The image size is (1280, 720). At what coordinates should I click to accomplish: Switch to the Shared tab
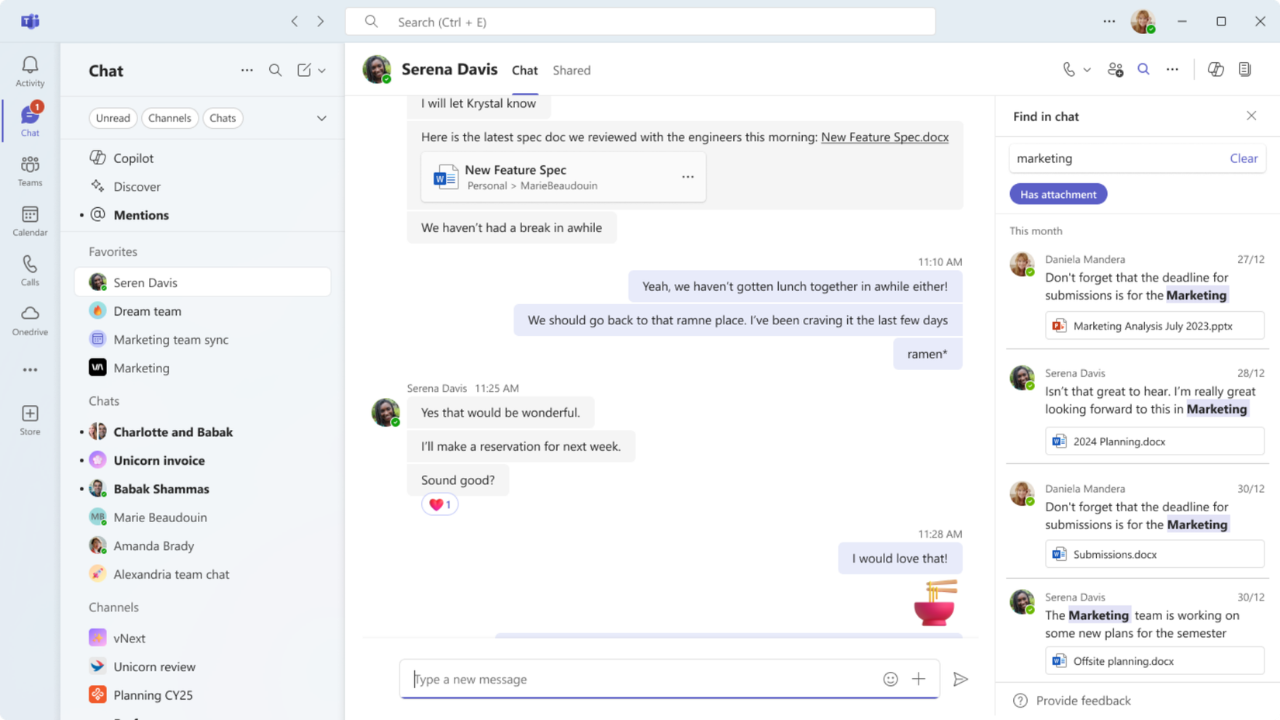[x=572, y=70]
